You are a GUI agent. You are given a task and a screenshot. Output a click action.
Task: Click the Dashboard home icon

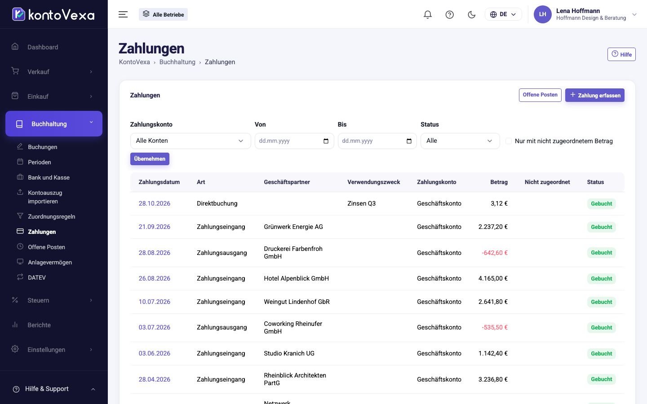click(15, 47)
